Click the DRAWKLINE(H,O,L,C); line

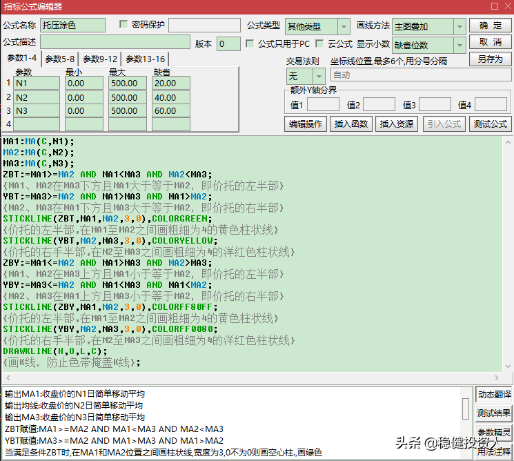(55, 351)
